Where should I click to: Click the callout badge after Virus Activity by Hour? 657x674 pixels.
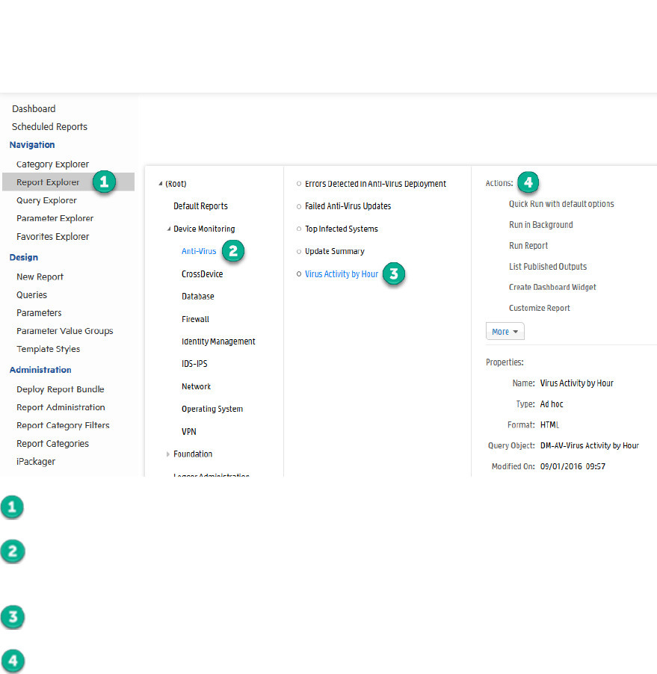tap(394, 274)
